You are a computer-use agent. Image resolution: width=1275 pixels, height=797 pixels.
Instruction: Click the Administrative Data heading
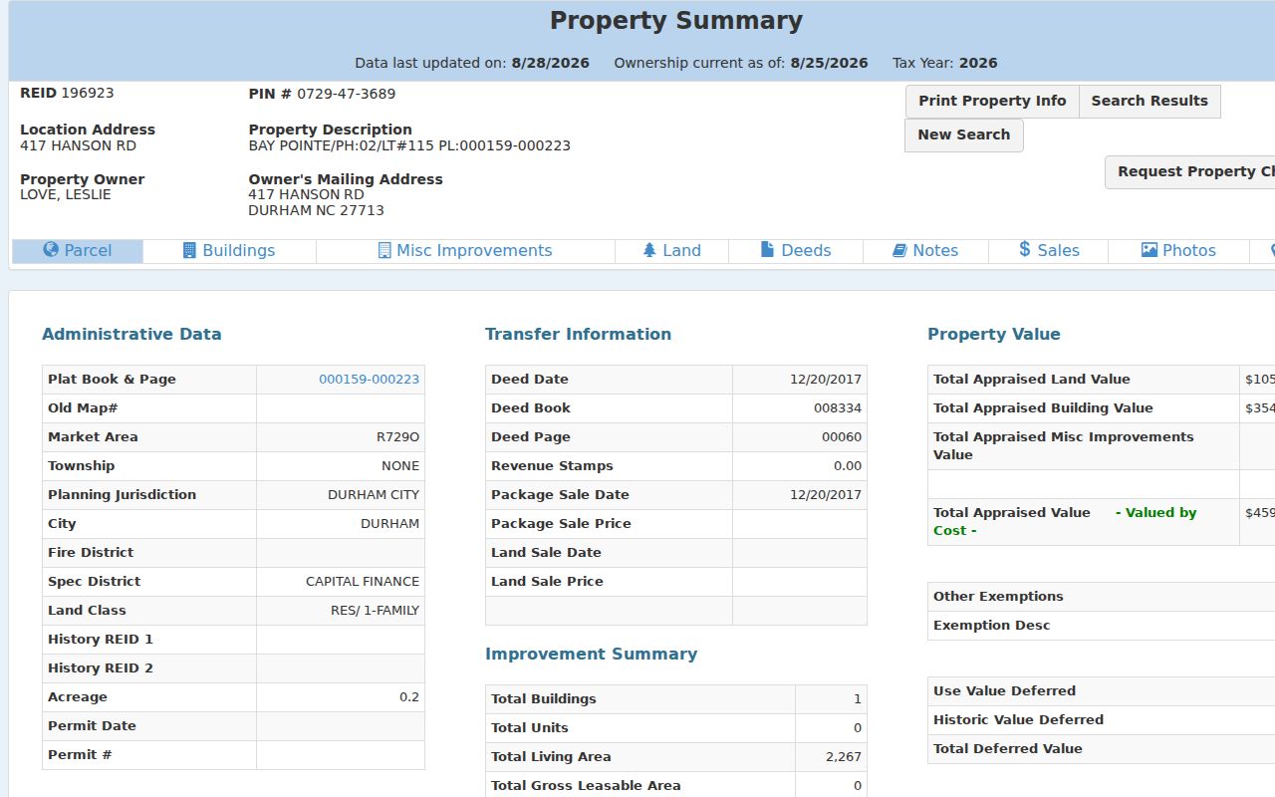click(131, 335)
